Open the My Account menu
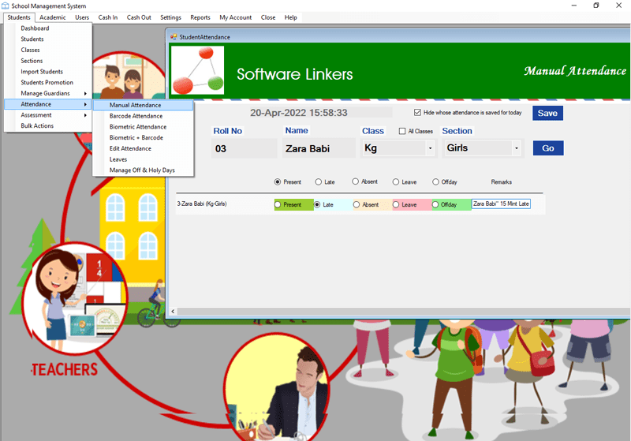The height and width of the screenshot is (441, 631). pos(235,17)
